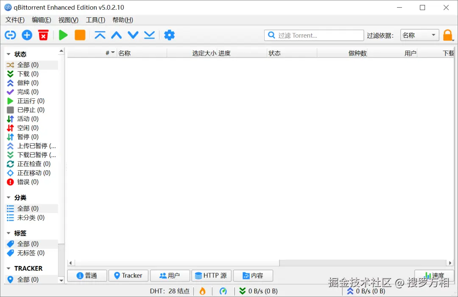
Task: Open options via the gear icon
Action: (x=169, y=35)
